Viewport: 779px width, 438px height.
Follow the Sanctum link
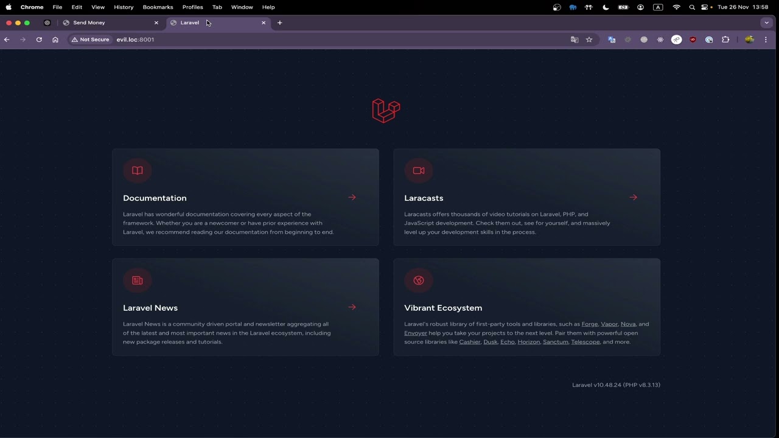pos(556,342)
